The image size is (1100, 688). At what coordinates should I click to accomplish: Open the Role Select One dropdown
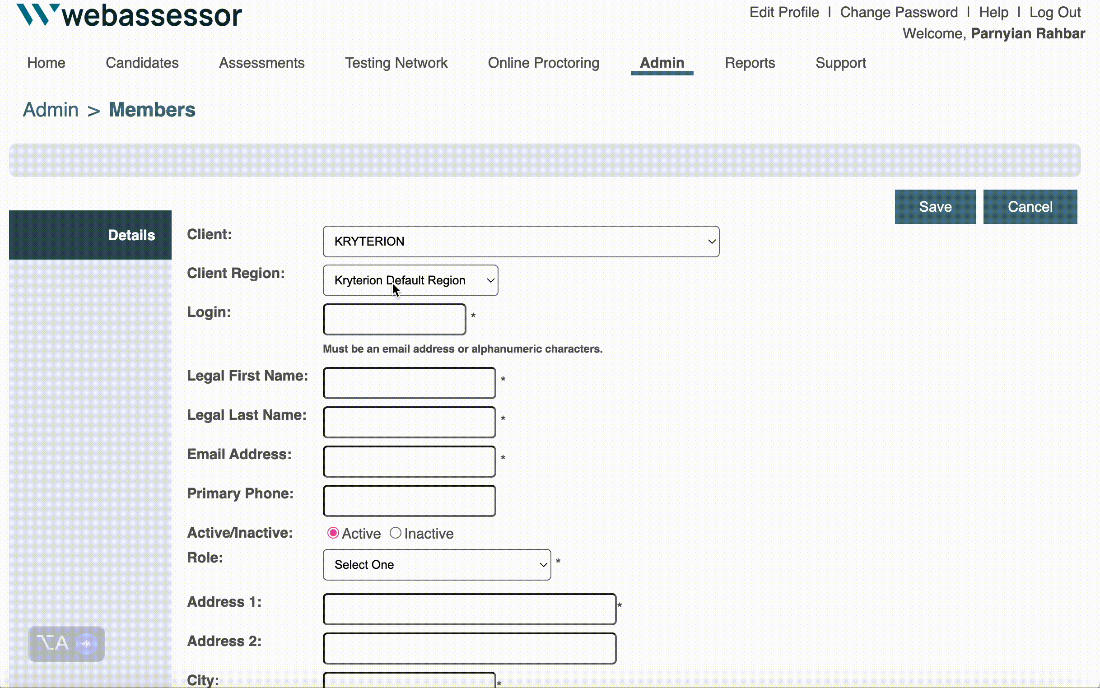click(x=437, y=565)
